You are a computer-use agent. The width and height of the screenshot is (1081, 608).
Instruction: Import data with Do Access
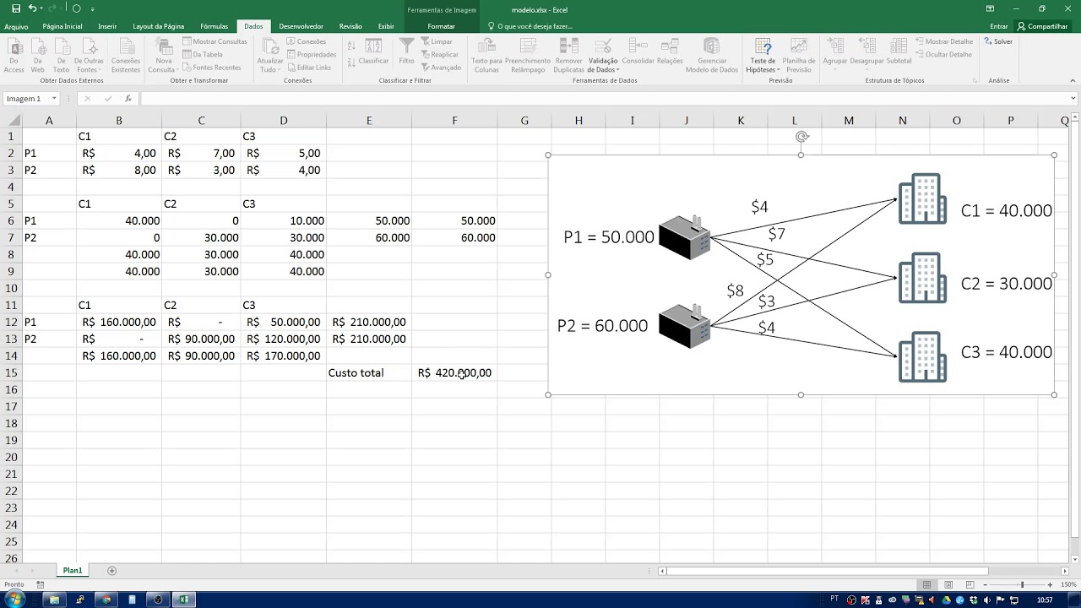pyautogui.click(x=14, y=56)
